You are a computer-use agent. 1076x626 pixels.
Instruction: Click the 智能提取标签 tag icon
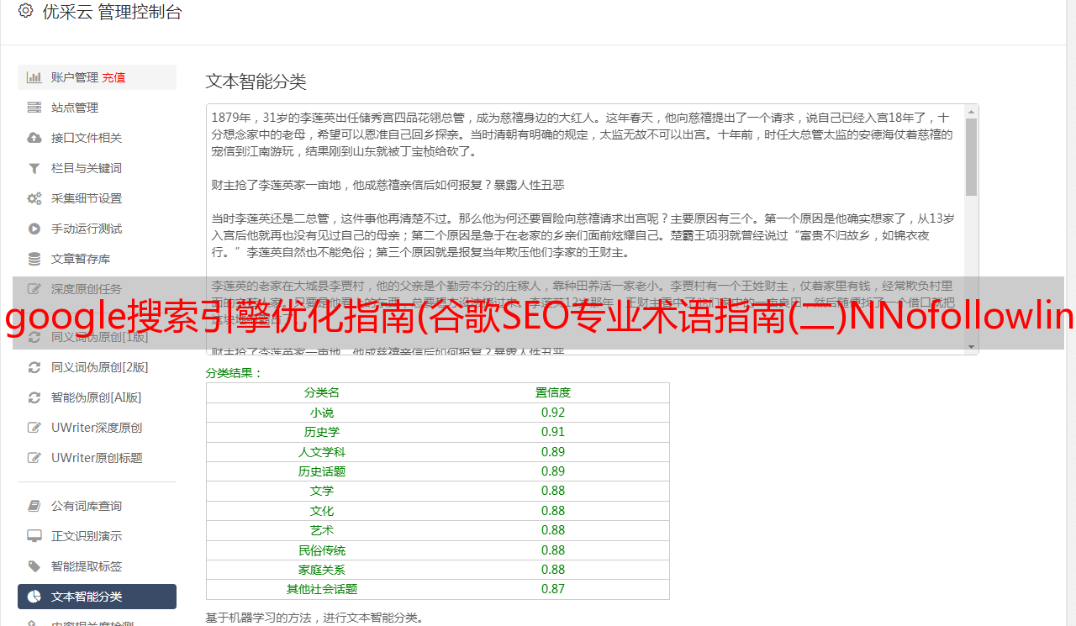pos(34,566)
